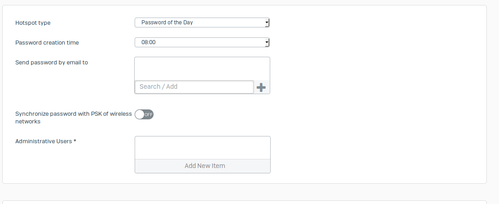Click the Hotspot type label

coord(33,23)
